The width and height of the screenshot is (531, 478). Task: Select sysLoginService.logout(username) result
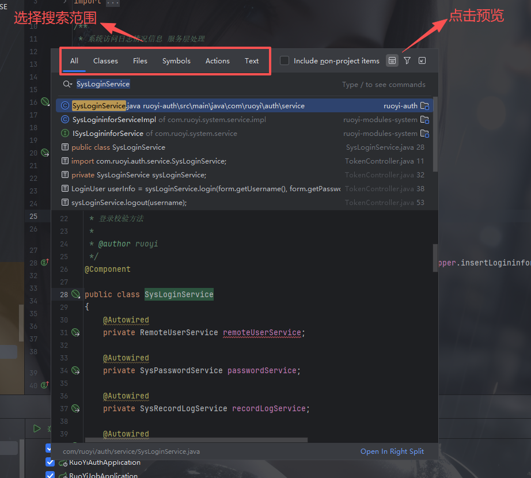(244, 203)
